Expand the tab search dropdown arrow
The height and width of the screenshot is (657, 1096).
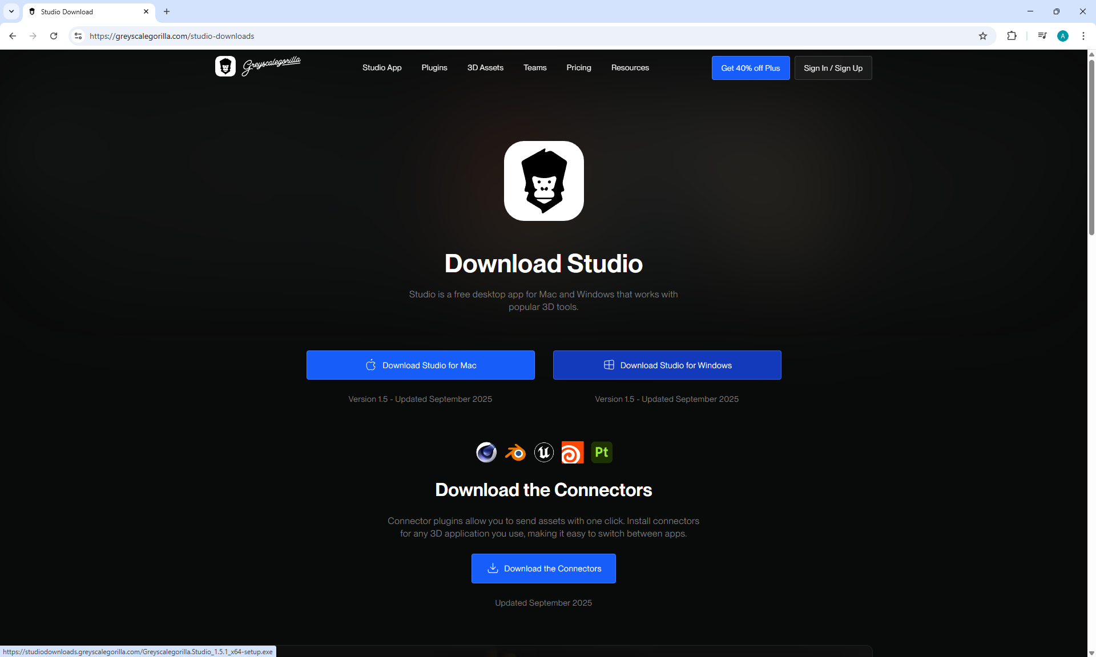click(11, 11)
